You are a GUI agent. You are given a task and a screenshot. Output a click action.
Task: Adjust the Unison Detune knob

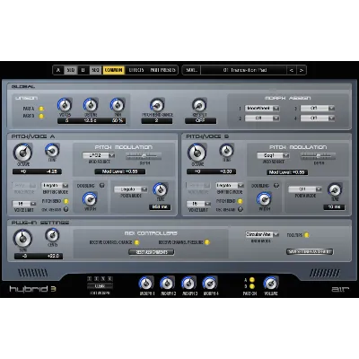pyautogui.click(x=91, y=105)
